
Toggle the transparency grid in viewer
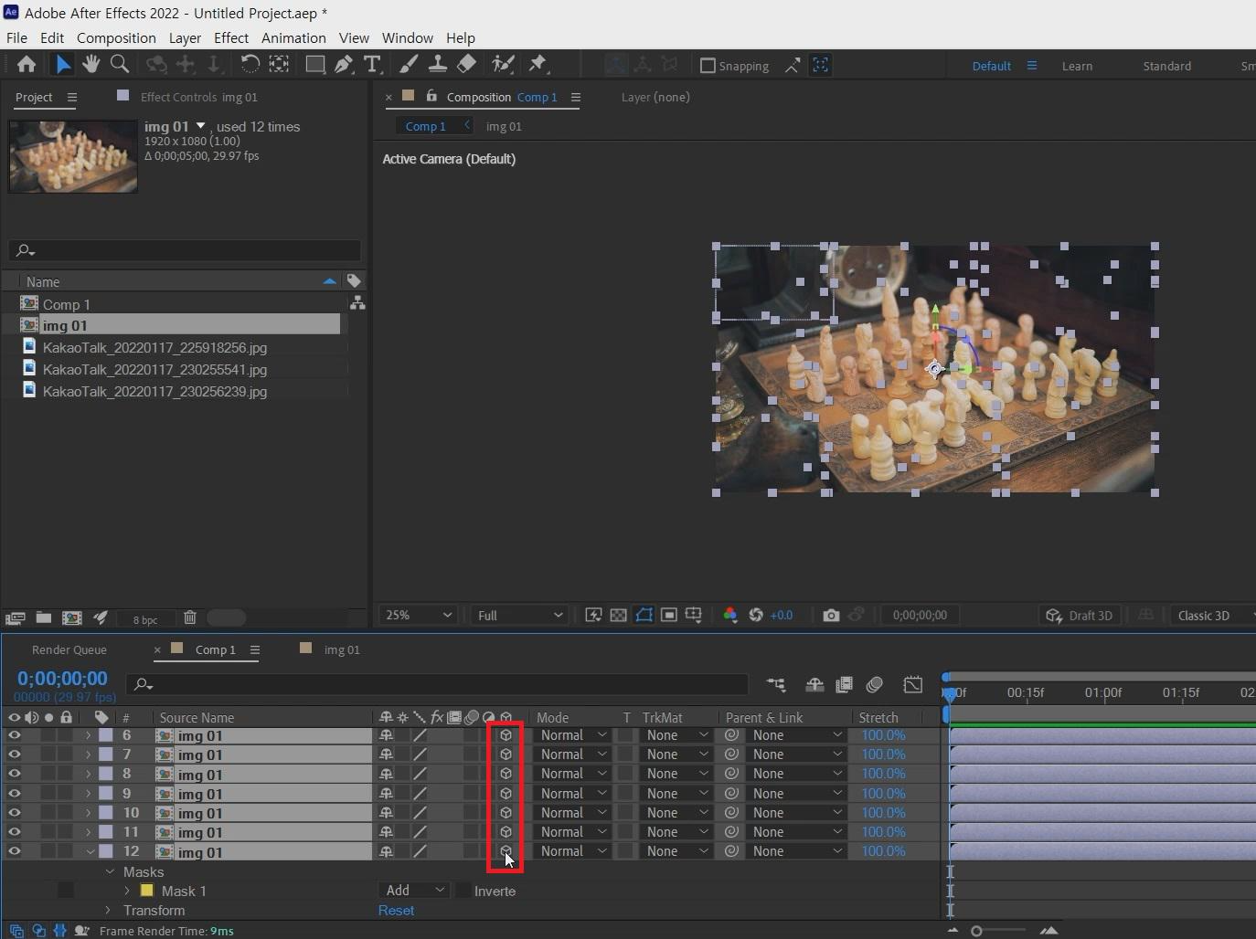click(x=619, y=616)
